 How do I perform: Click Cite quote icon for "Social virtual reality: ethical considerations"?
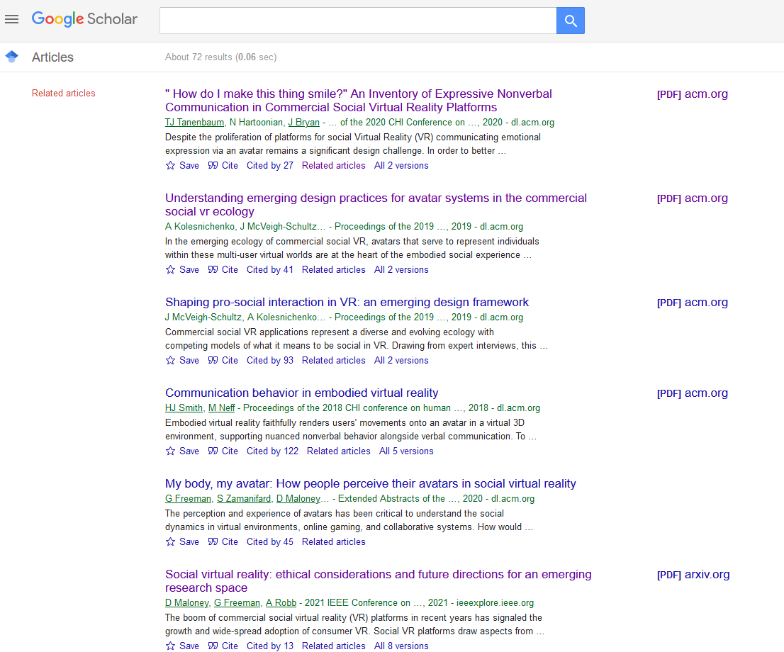(213, 646)
